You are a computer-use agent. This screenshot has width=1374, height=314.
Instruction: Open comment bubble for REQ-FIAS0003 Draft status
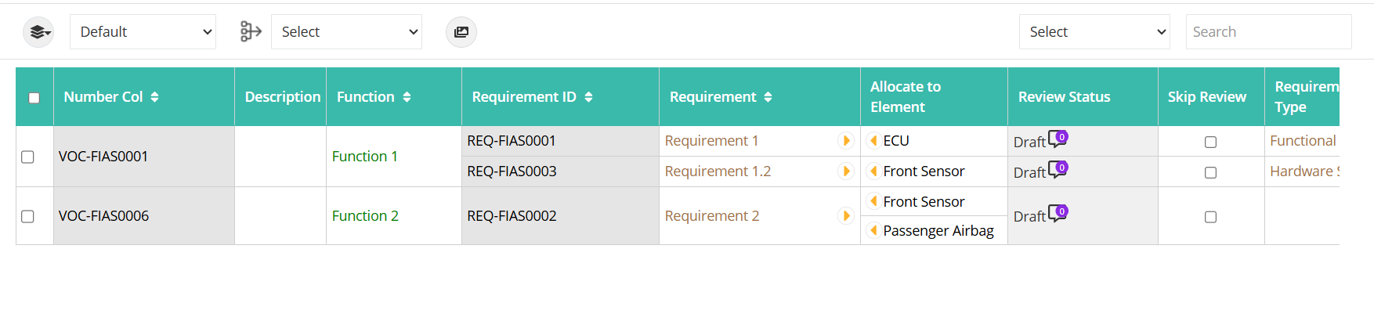click(x=1058, y=169)
